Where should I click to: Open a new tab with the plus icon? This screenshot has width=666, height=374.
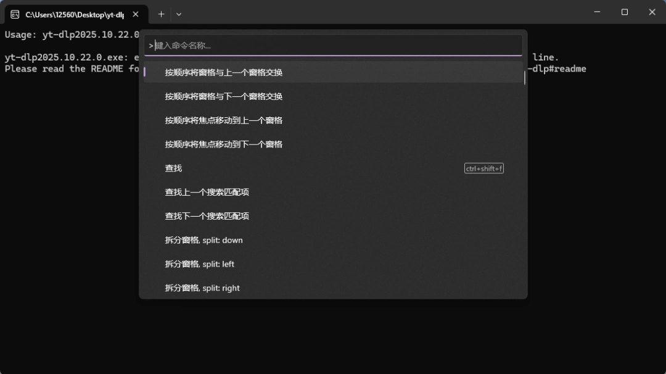coord(161,14)
